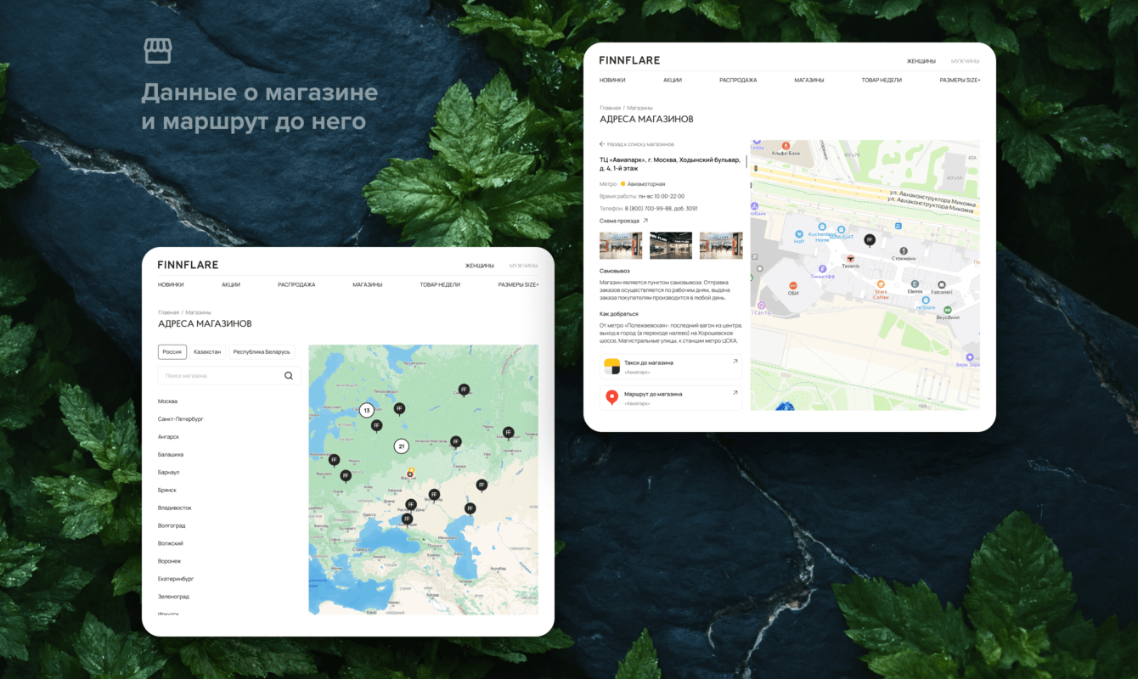Go back via 'Назад к списку магазинов' link

coord(640,144)
